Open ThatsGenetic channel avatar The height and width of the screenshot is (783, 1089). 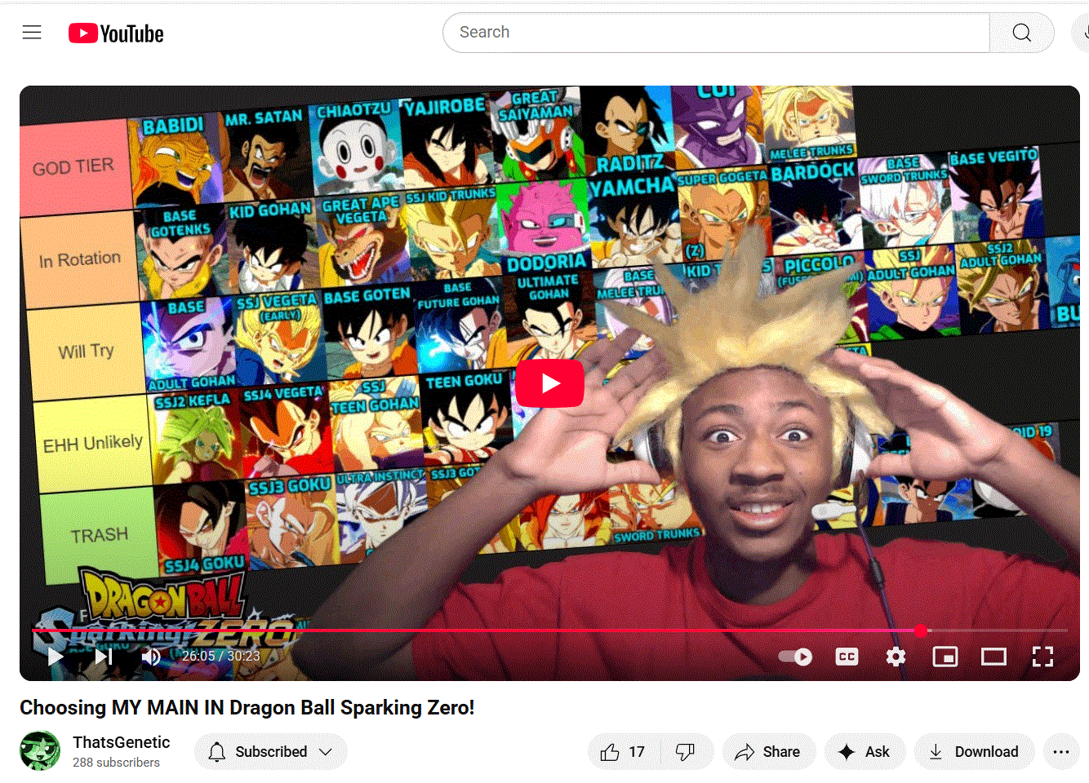[40, 751]
